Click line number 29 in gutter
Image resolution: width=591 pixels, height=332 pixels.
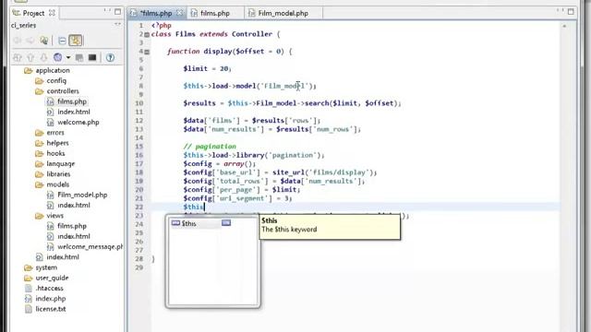[139, 267]
